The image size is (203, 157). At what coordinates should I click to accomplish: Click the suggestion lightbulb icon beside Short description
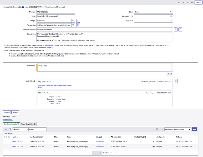(176, 30)
